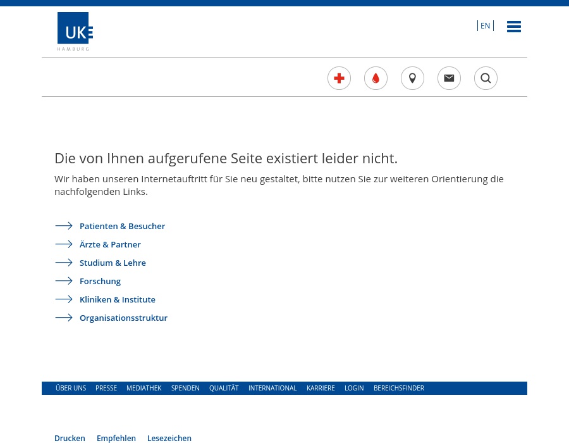569x443 pixels.
Task: Click Drucken at the page bottom
Action: click(70, 438)
